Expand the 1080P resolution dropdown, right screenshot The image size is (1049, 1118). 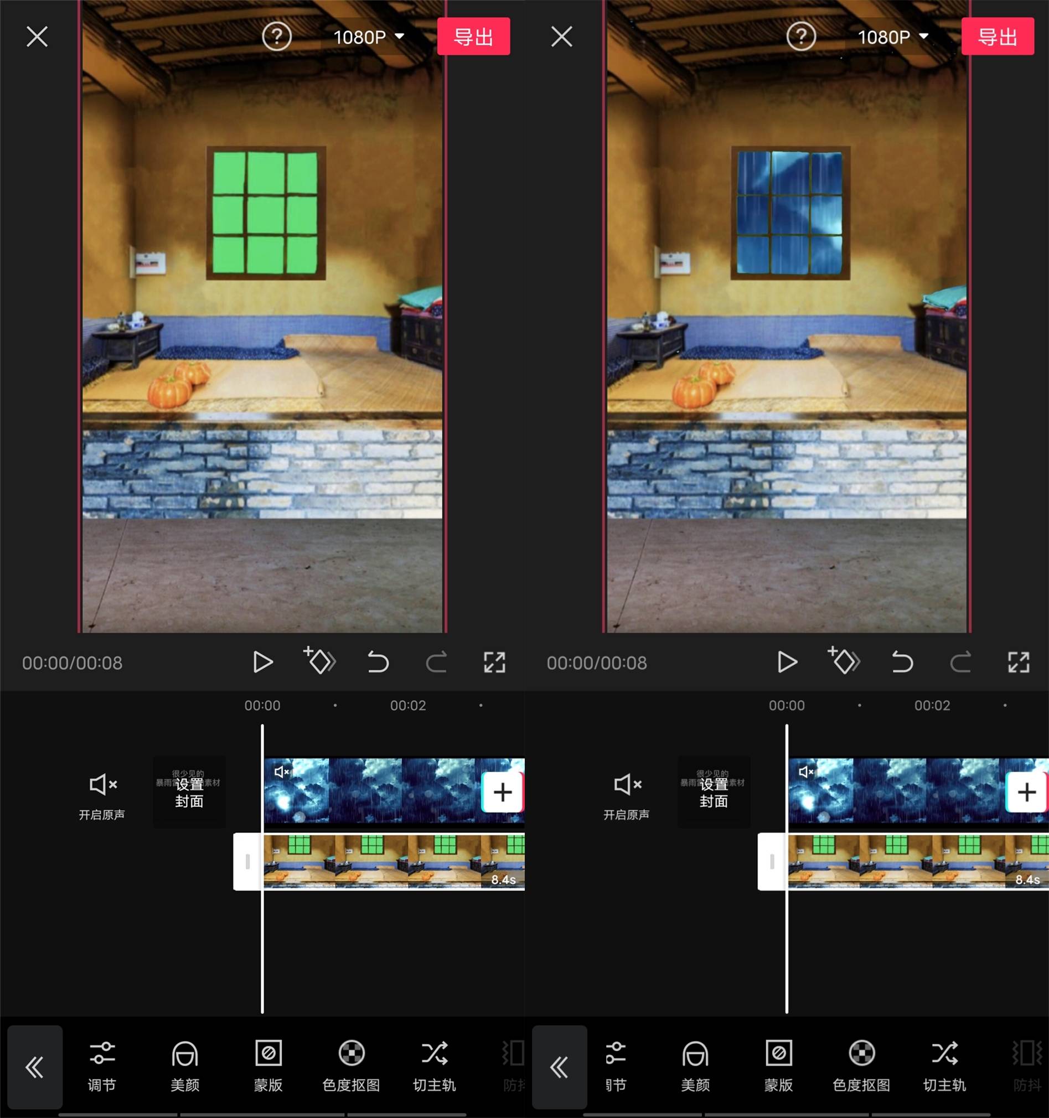click(893, 37)
